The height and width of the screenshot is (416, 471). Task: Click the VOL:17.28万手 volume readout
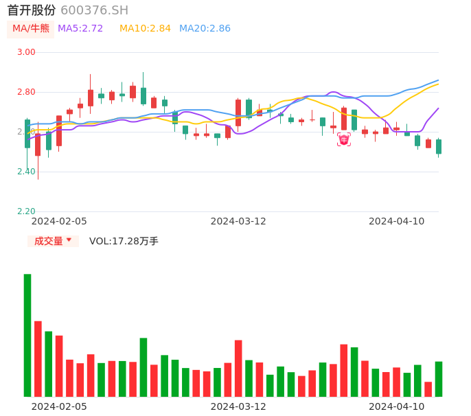(x=124, y=241)
